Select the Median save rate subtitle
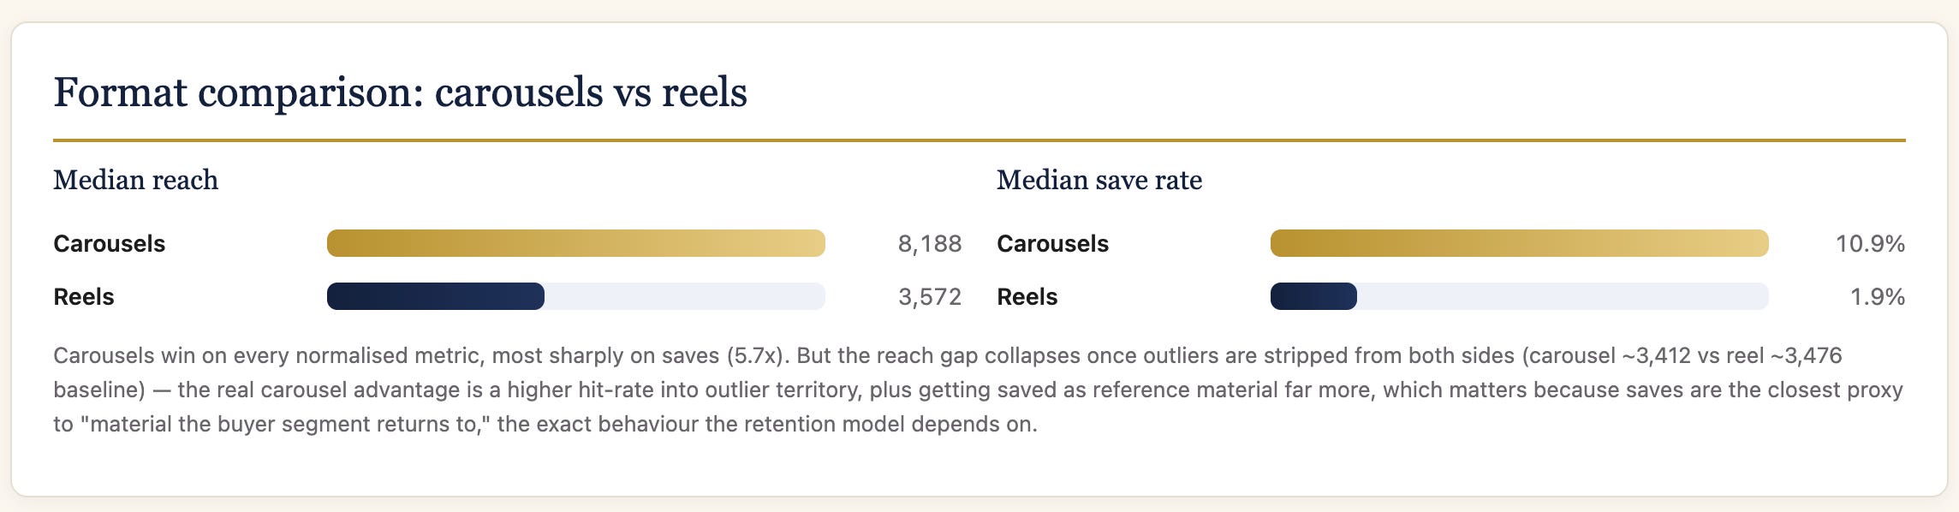The image size is (1959, 512). [x=1099, y=181]
